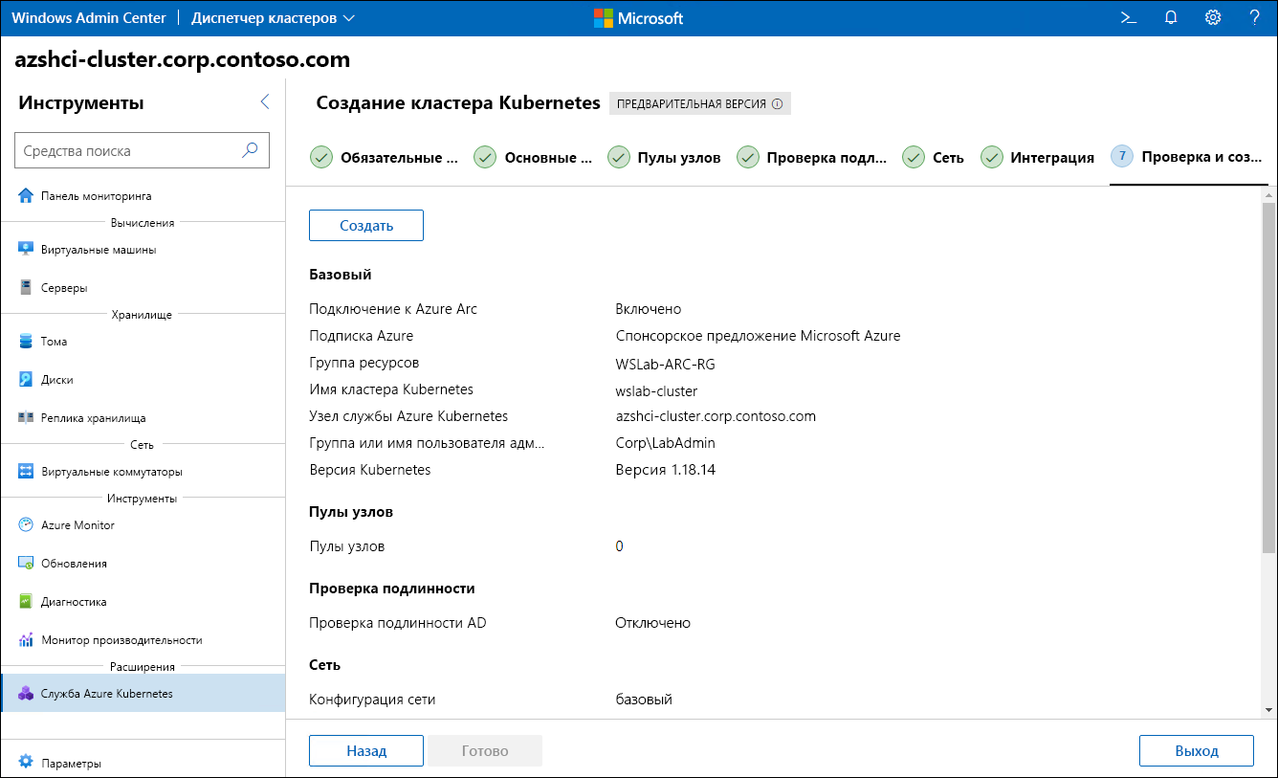Go to Интеграция step tab
Viewport: 1278px width, 778px height.
pos(1038,158)
